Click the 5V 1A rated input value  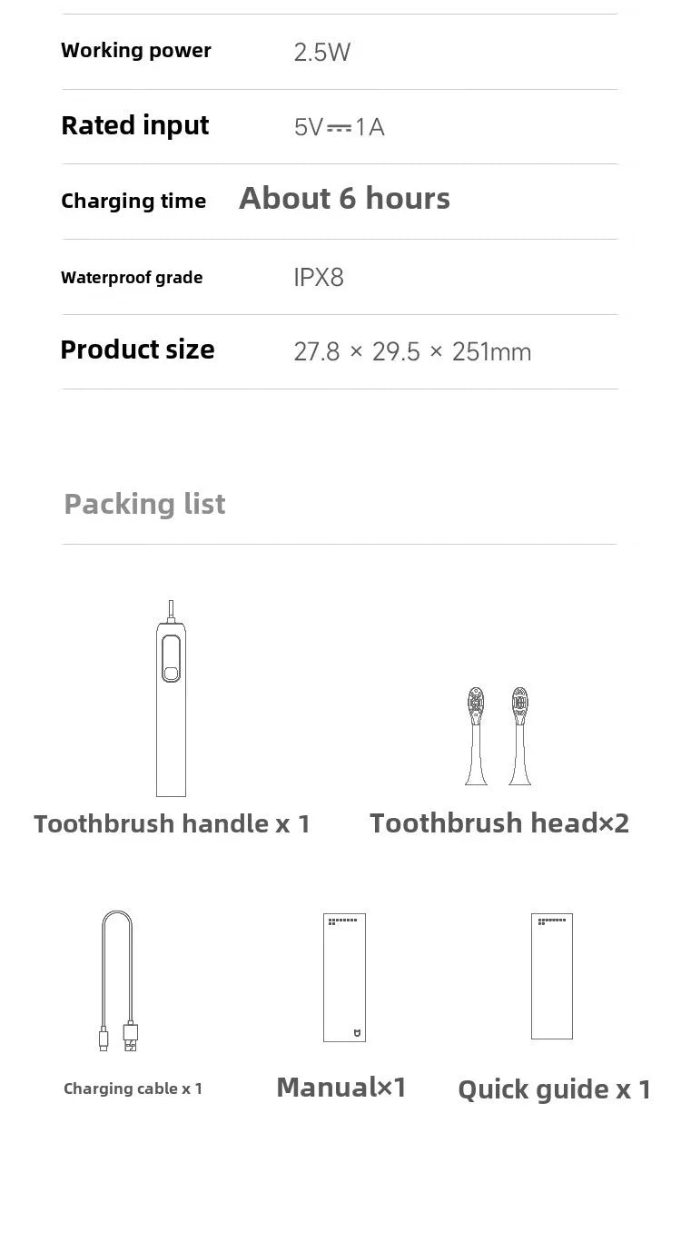pyautogui.click(x=339, y=127)
